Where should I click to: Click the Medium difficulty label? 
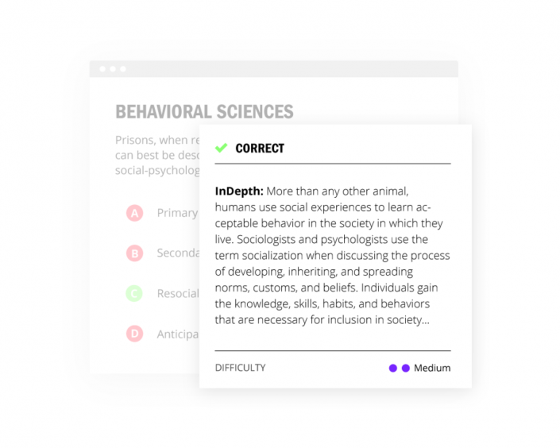432,368
